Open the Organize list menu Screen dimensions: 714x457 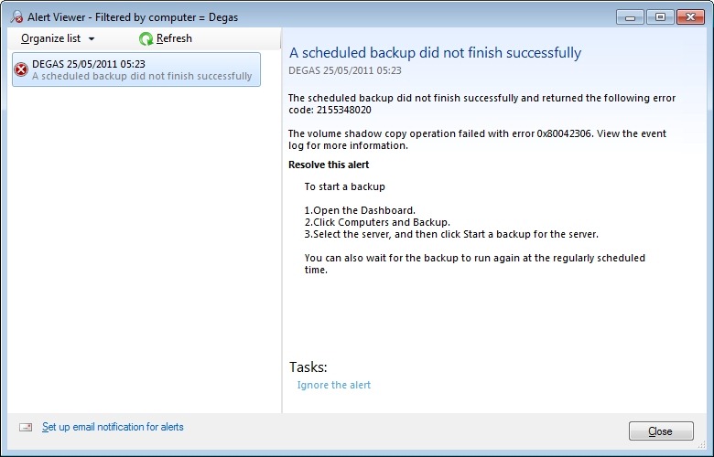50,38
